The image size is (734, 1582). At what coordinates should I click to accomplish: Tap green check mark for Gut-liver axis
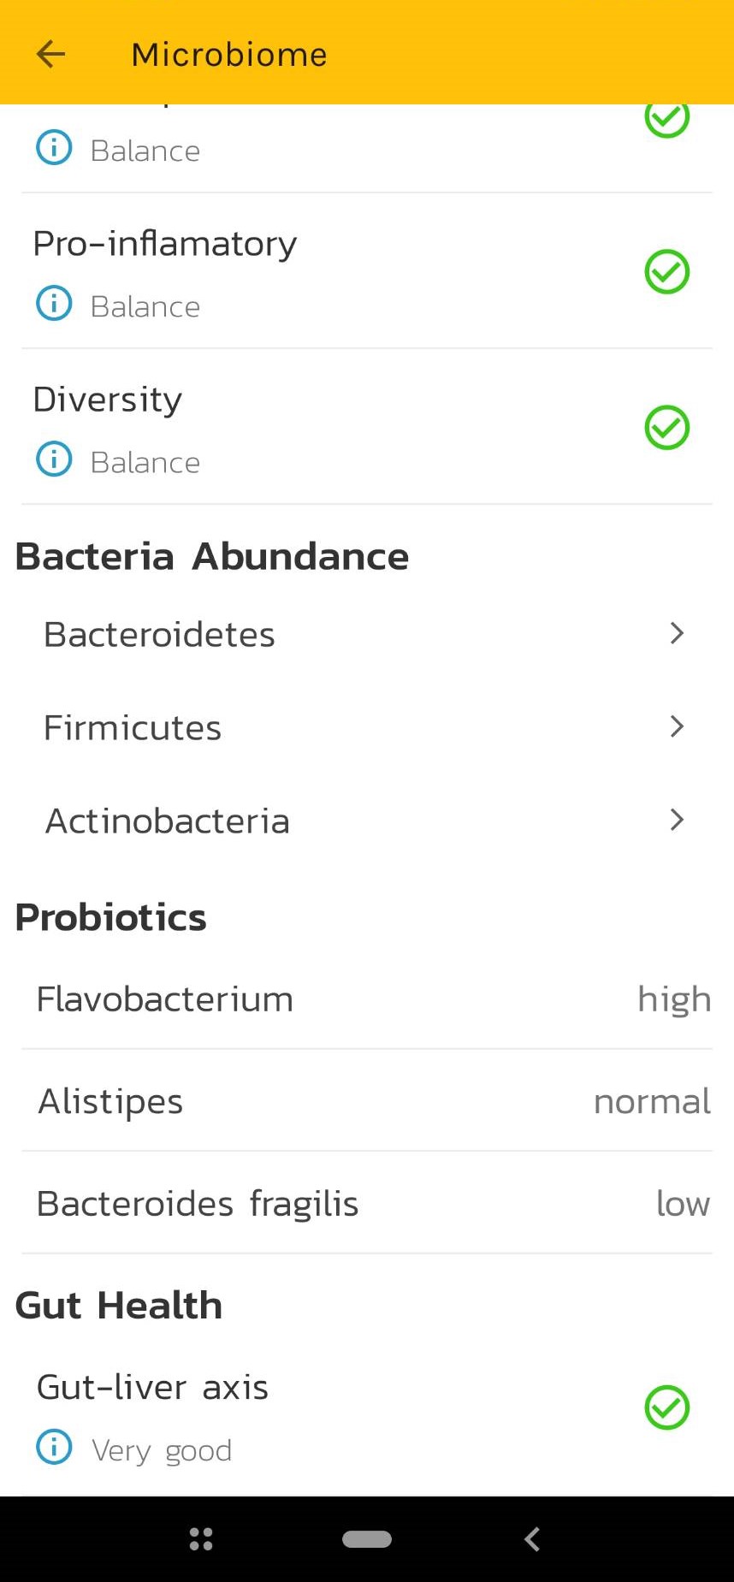click(x=666, y=1407)
